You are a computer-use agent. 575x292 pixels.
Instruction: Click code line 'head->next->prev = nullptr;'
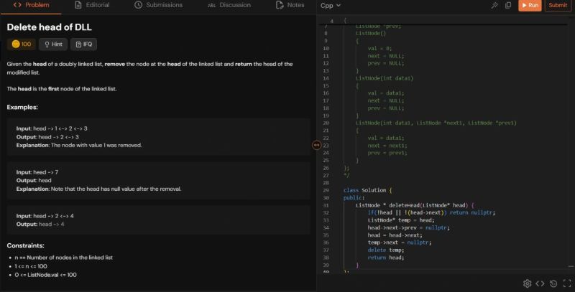click(x=408, y=227)
